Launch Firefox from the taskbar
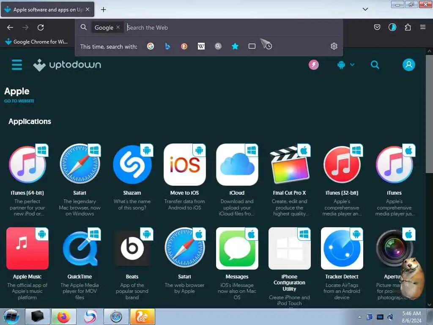The width and height of the screenshot is (433, 325). pos(64,317)
